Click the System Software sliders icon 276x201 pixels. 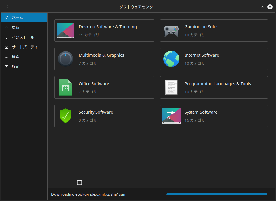pyautogui.click(x=171, y=116)
